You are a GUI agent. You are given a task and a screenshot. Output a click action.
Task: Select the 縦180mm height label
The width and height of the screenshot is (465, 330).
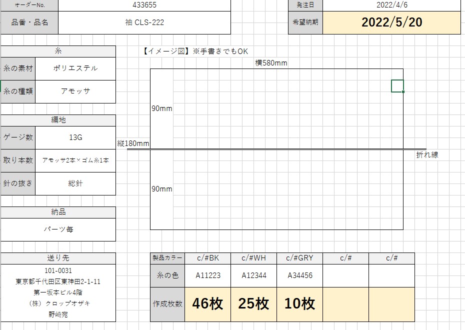click(133, 143)
